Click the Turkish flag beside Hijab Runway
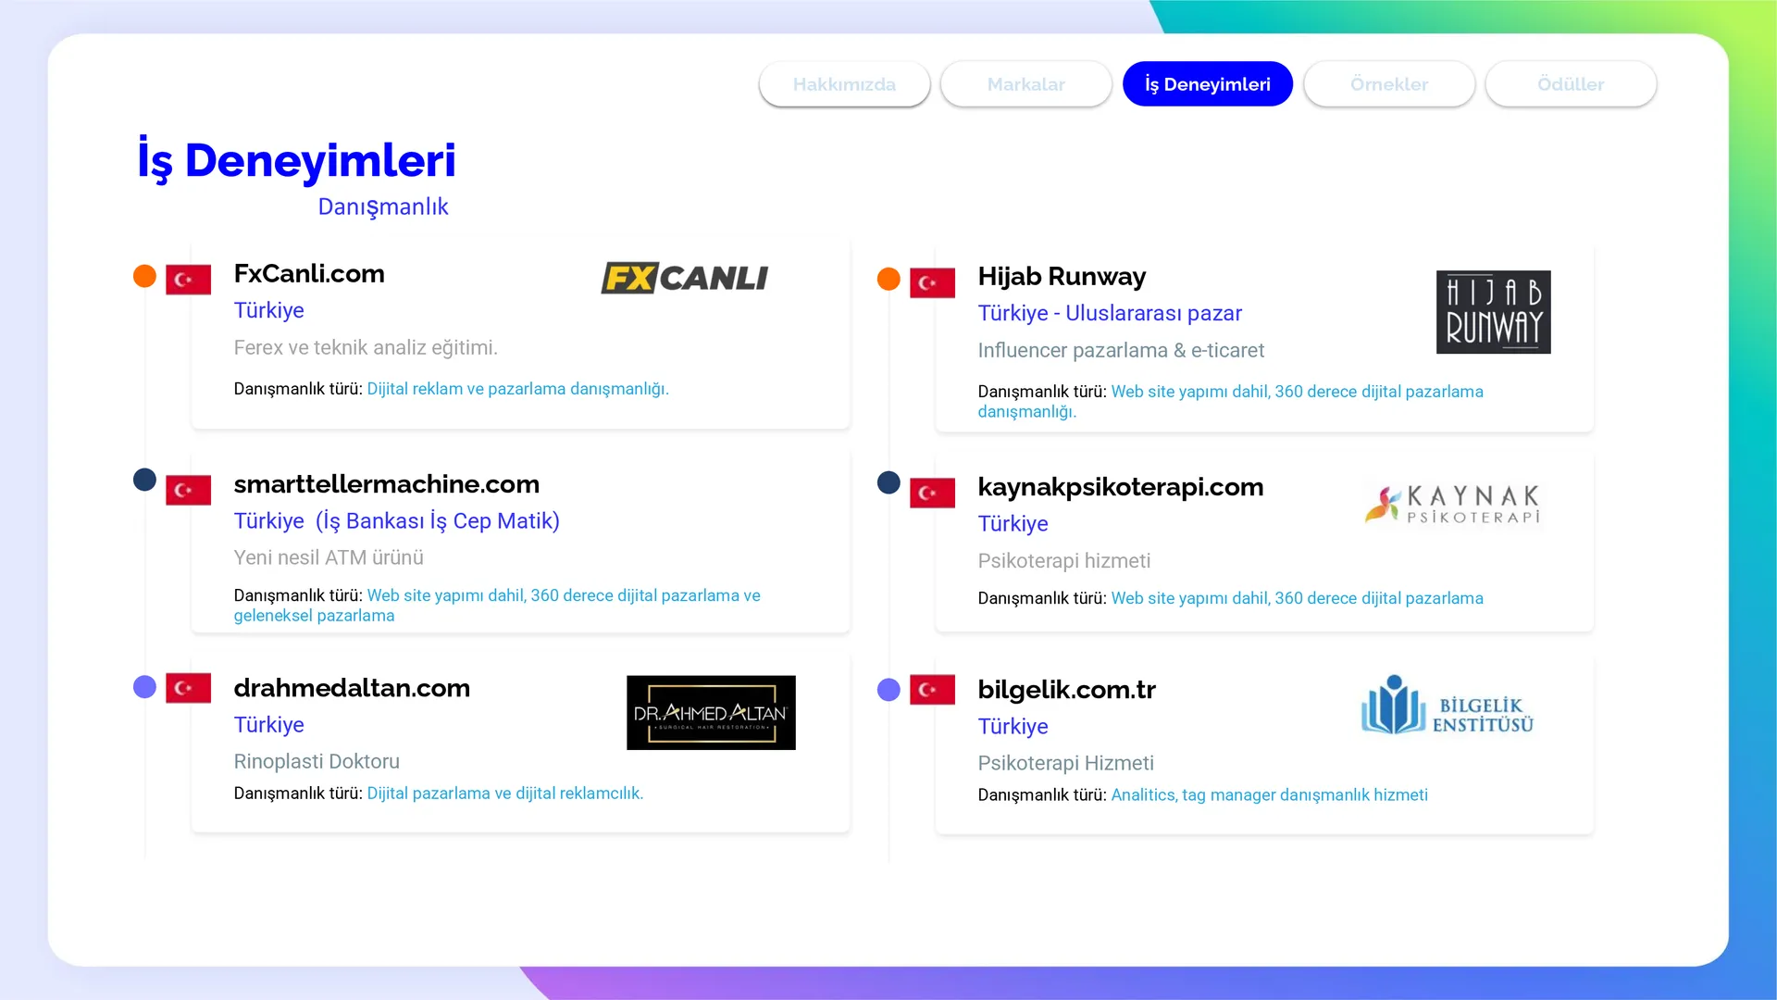The image size is (1777, 1000). tap(932, 282)
